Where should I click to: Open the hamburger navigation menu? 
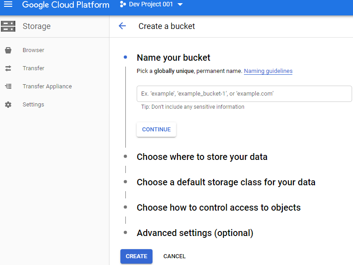[x=8, y=5]
